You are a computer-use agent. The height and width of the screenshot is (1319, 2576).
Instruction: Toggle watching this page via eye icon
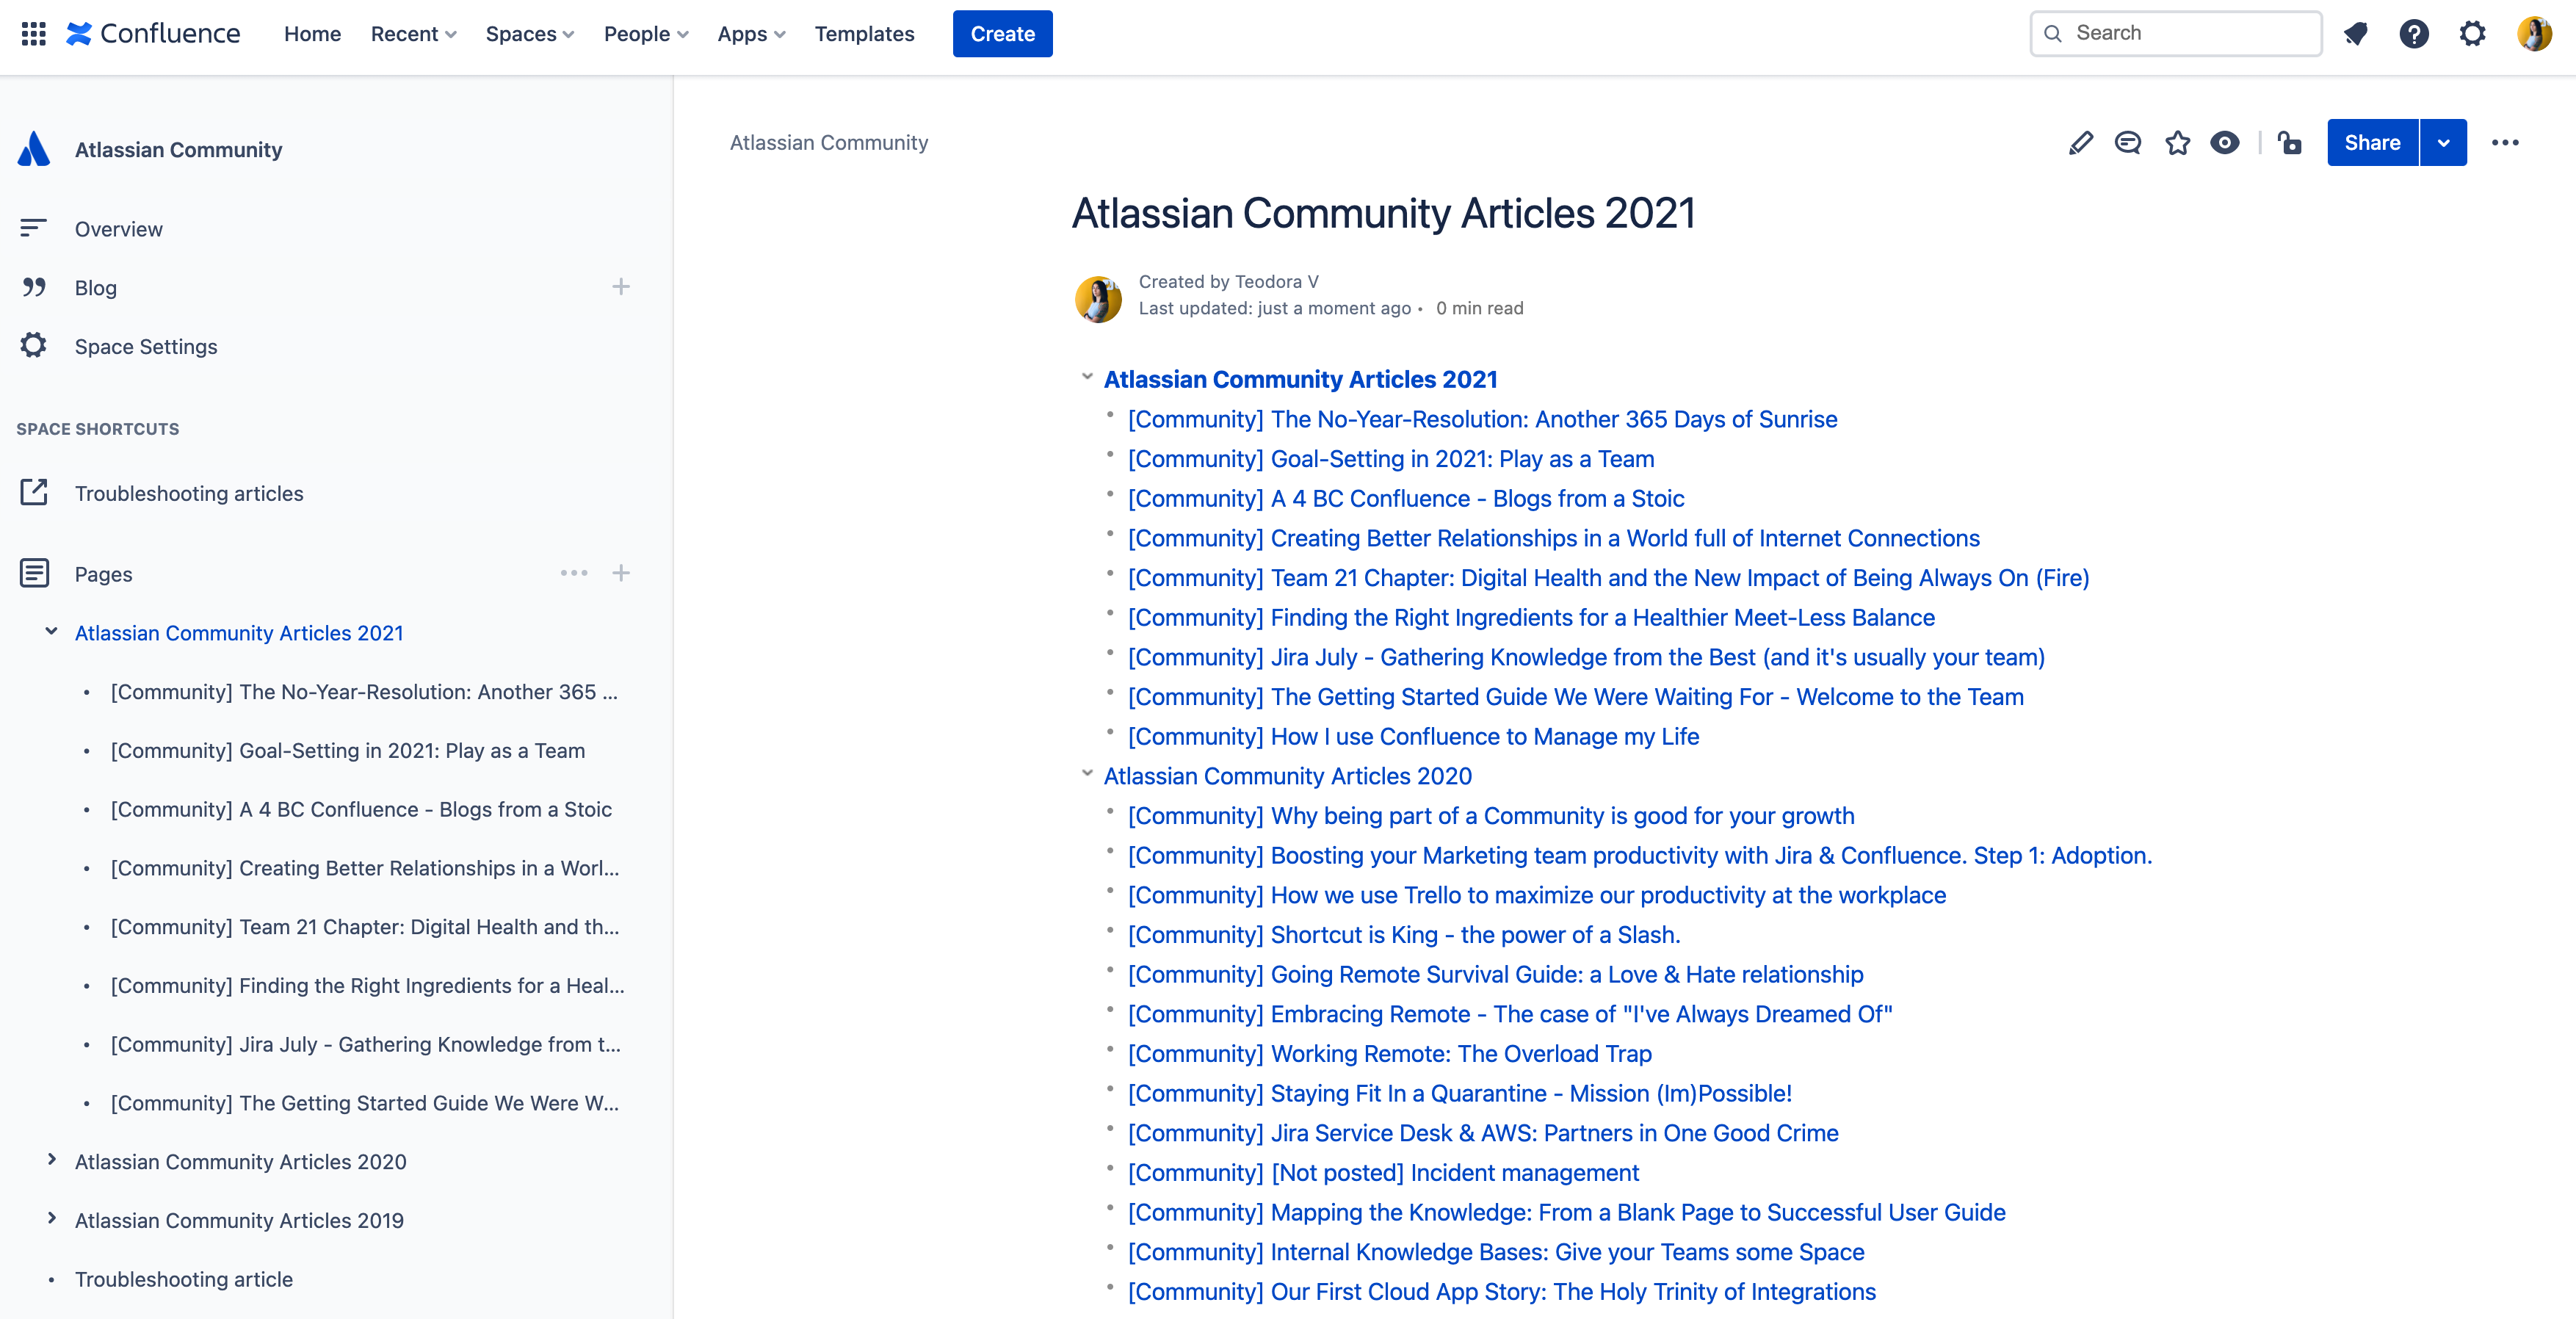click(x=2225, y=143)
